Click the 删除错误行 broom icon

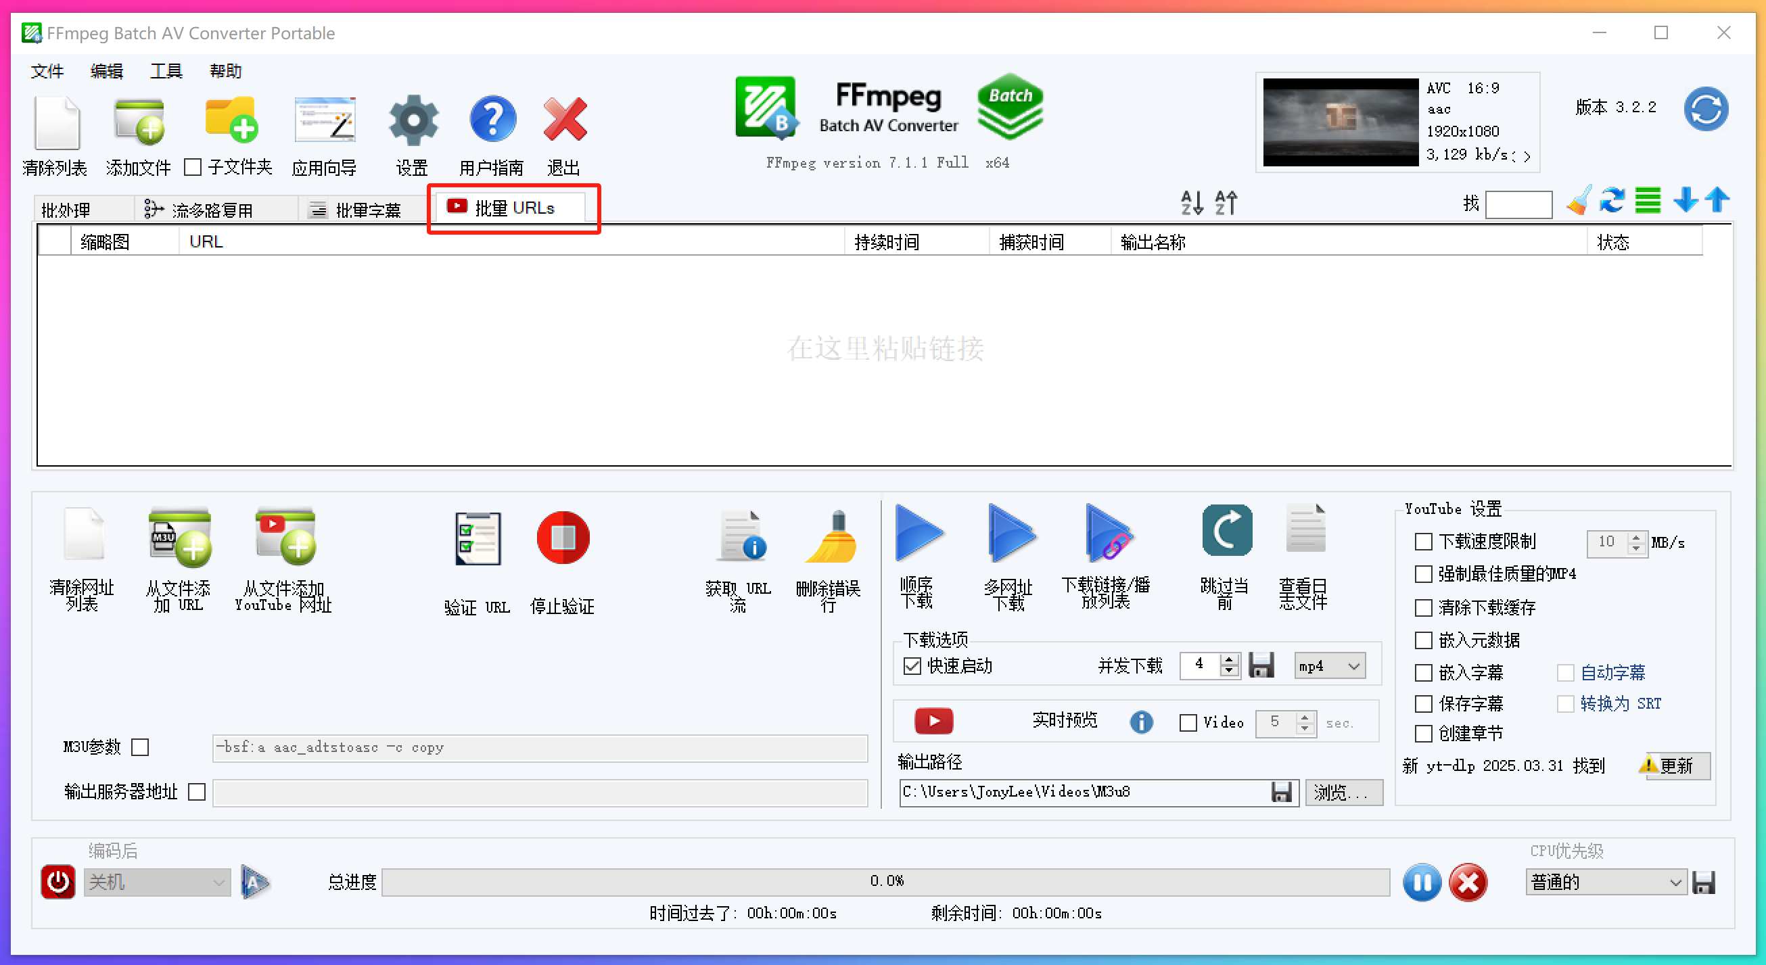(x=830, y=539)
